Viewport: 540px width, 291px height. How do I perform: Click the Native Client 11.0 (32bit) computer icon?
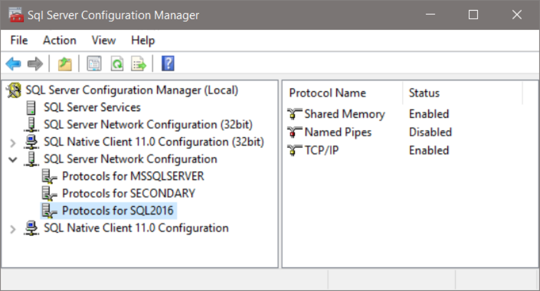tap(32, 142)
